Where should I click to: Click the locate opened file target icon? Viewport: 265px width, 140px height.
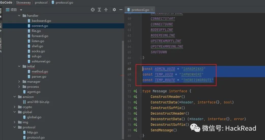click(x=93, y=10)
